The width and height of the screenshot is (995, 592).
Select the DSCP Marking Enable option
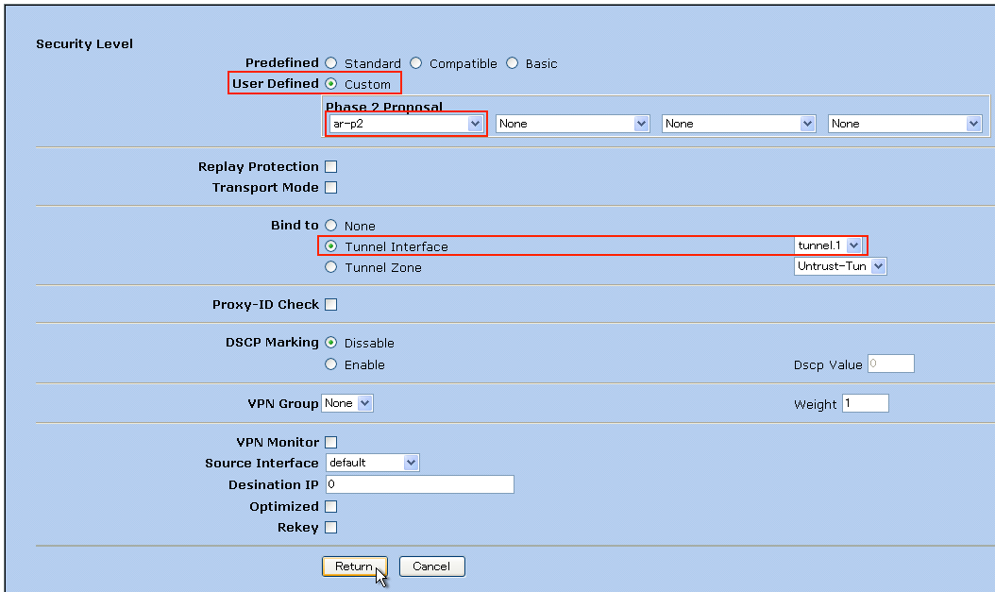330,364
